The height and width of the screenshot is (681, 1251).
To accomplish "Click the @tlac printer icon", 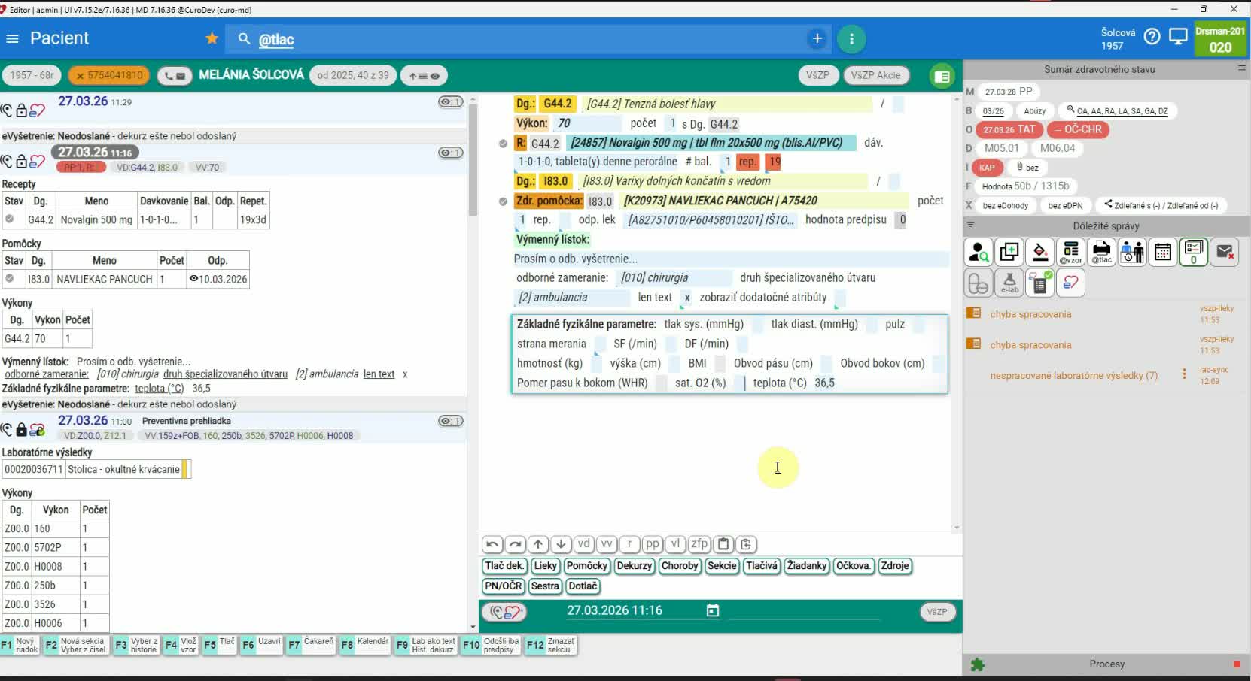I will (1101, 253).
